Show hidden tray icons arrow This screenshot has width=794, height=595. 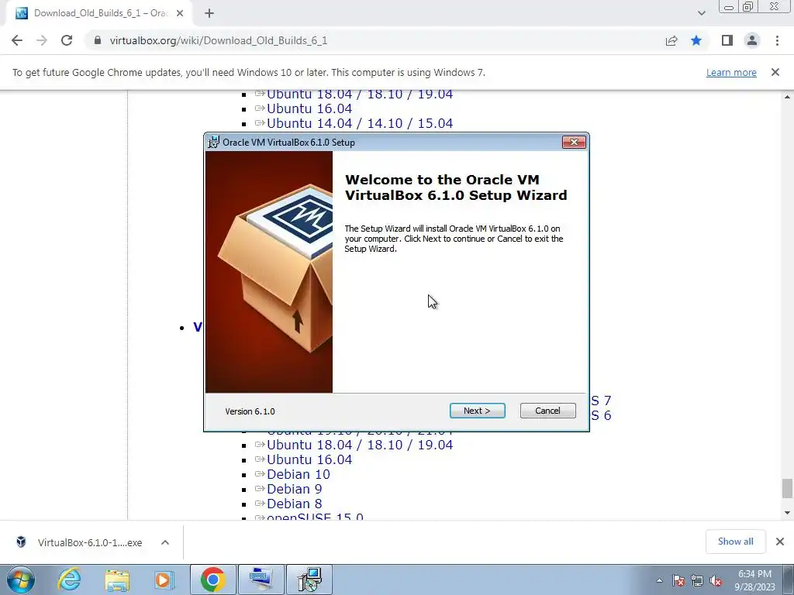tap(659, 581)
